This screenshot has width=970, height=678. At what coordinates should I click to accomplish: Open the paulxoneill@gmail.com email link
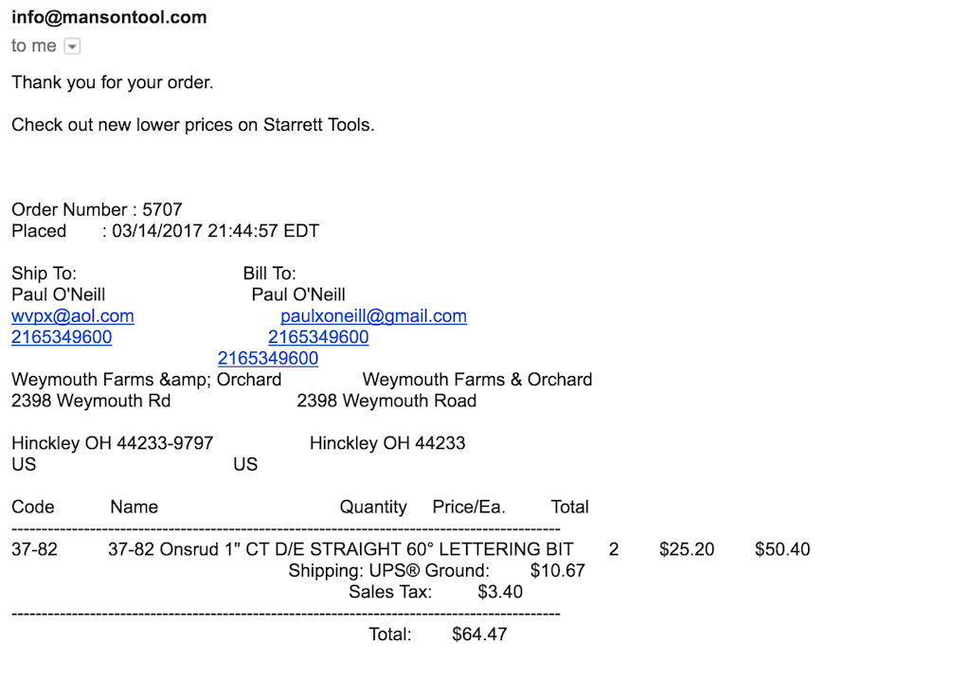point(373,316)
